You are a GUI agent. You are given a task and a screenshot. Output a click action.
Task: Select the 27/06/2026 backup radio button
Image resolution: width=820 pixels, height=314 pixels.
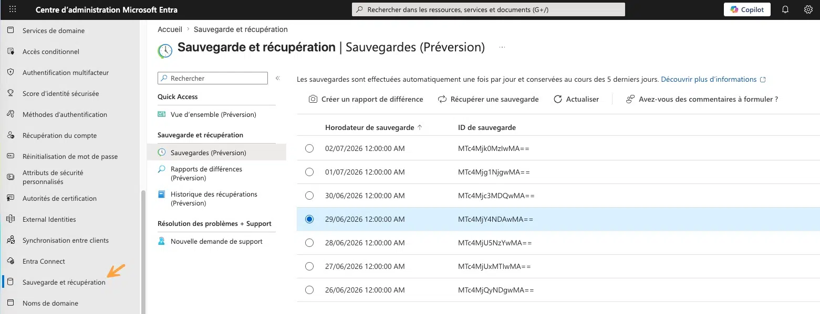[309, 266]
